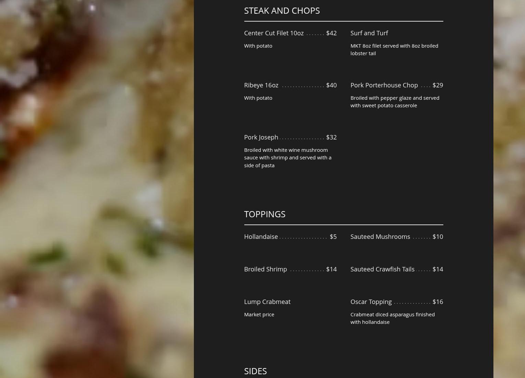Click the Oscar Topping description text
Image resolution: width=525 pixels, height=378 pixels.
point(393,318)
